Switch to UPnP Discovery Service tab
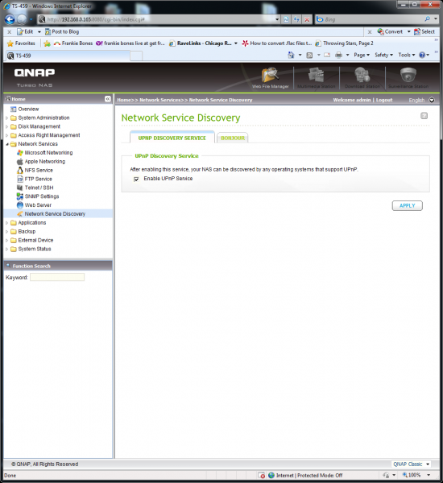The height and width of the screenshot is (483, 443). pyautogui.click(x=172, y=138)
